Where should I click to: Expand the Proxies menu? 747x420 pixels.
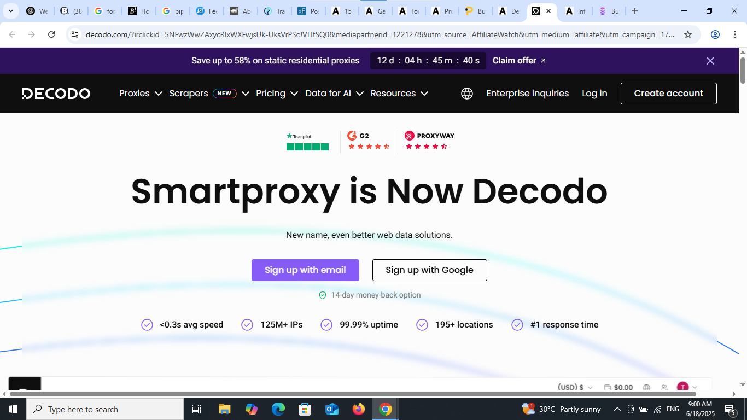141,94
